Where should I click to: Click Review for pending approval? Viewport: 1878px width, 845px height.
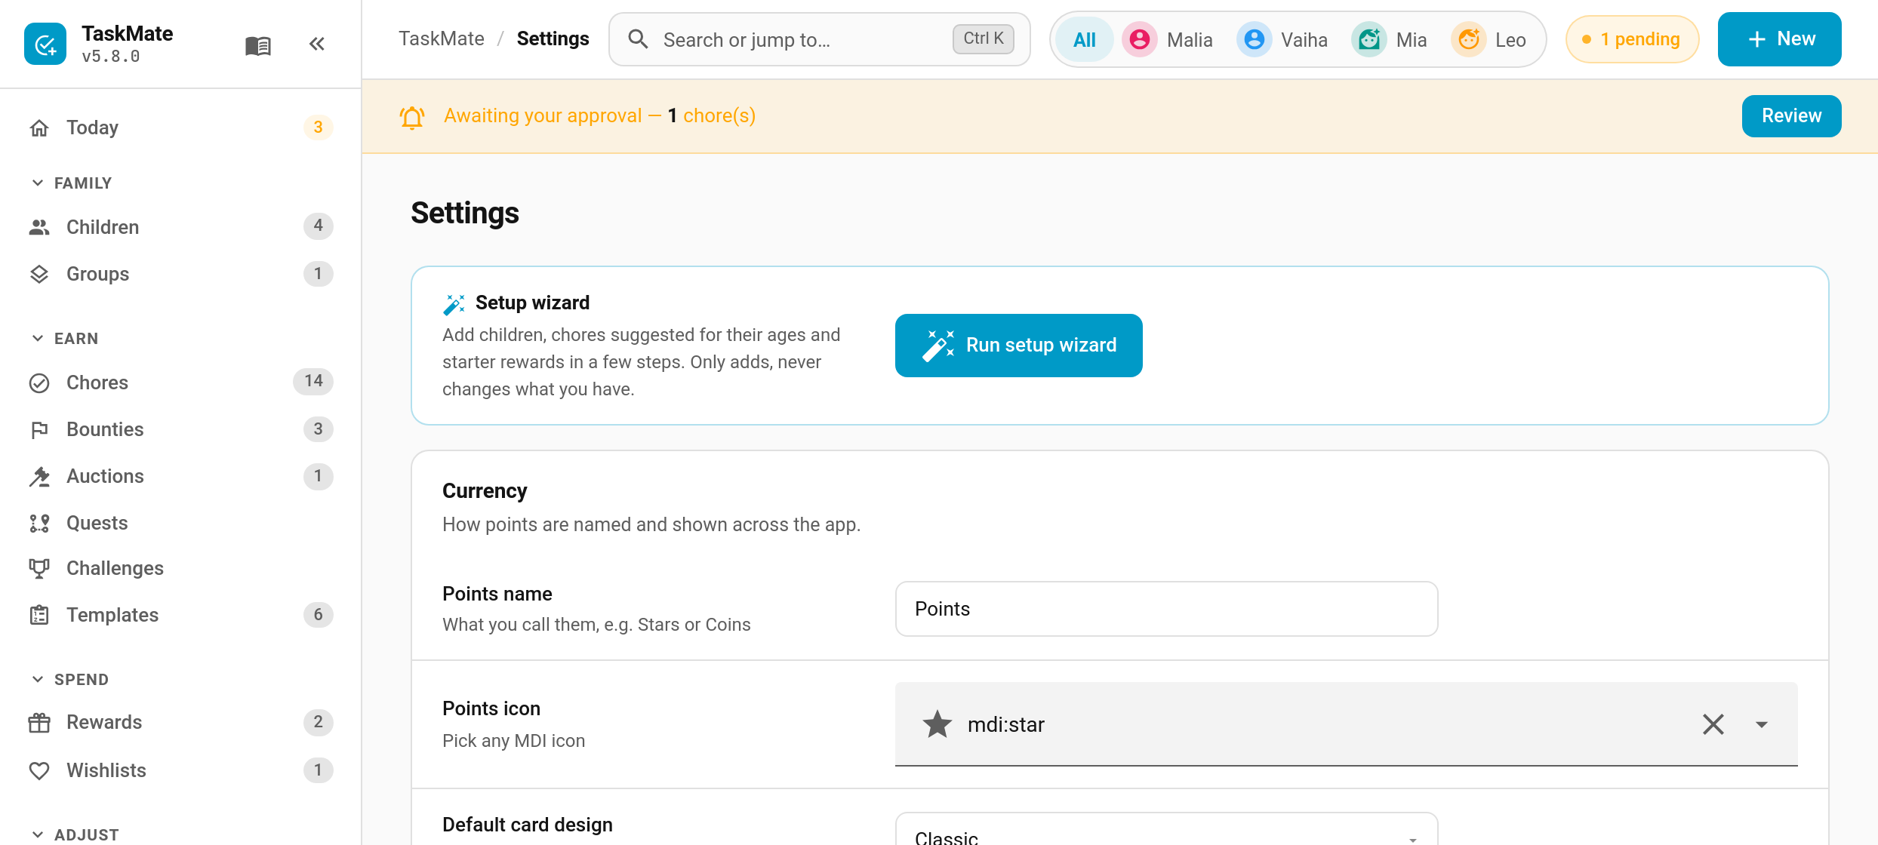[1791, 116]
